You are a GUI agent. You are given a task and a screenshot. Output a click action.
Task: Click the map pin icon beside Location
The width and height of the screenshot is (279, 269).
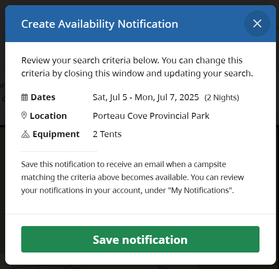[x=24, y=115]
